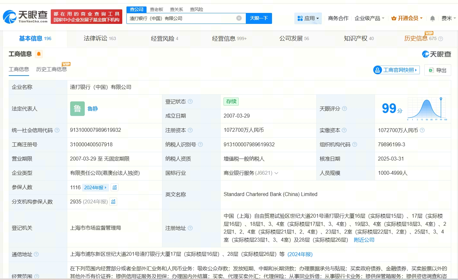Expand the 2024年报 tag for 参保人数

[95, 187]
